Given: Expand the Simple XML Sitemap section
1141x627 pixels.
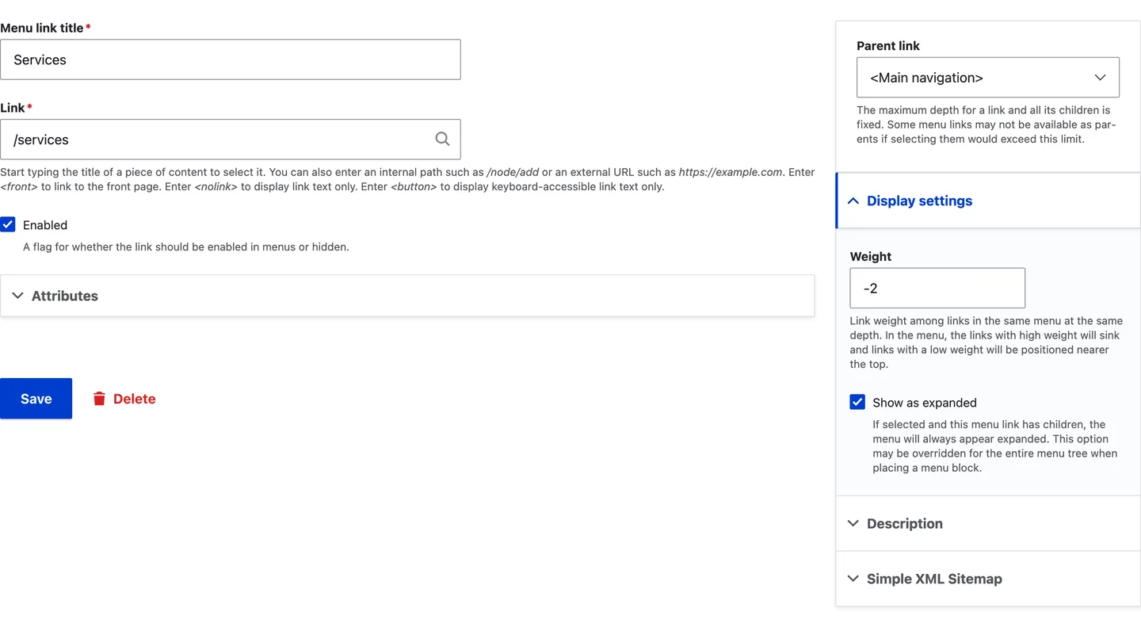Looking at the screenshot, I should (988, 579).
